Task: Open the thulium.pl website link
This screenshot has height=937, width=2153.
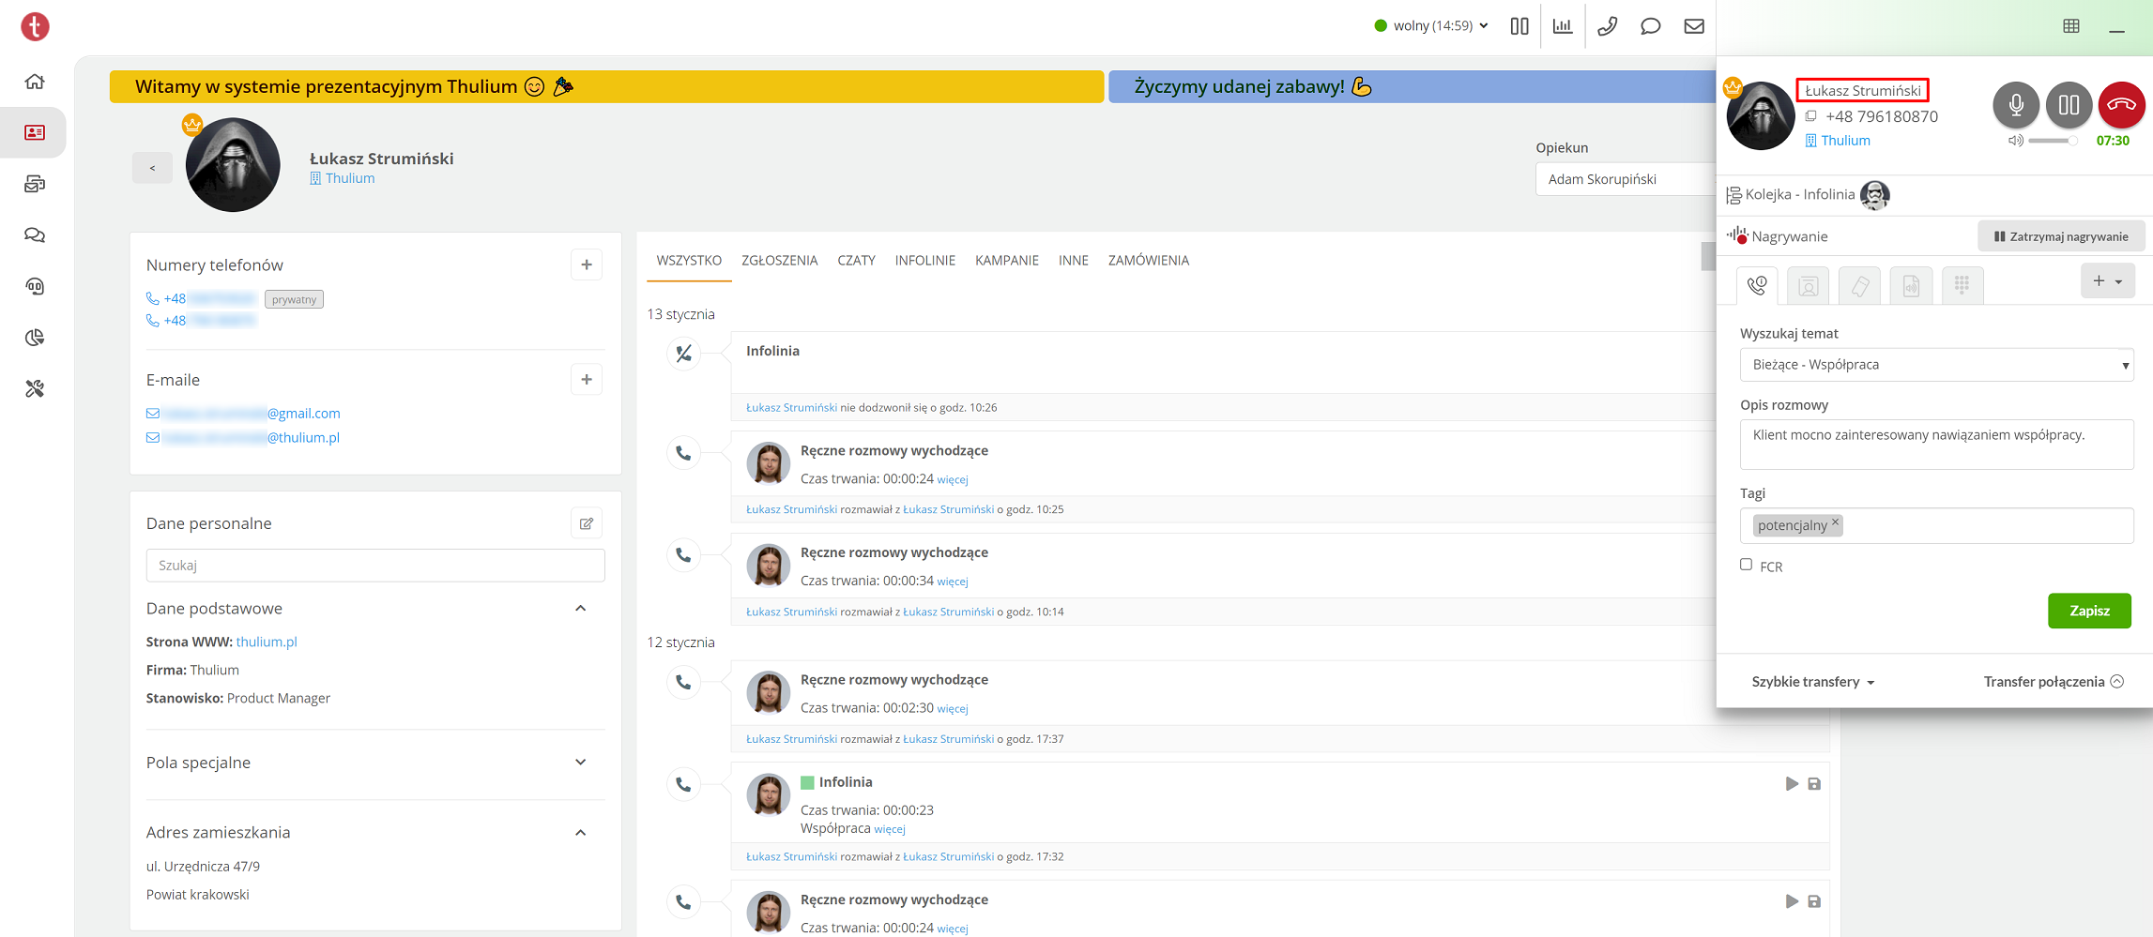Action: (267, 642)
